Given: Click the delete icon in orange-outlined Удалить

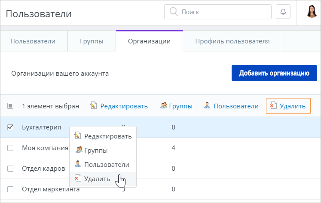Looking at the screenshot, I should coord(273,105).
